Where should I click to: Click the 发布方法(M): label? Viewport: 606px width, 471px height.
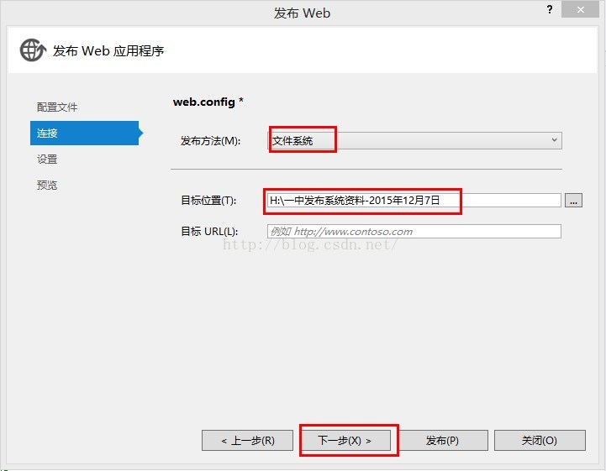tap(211, 141)
